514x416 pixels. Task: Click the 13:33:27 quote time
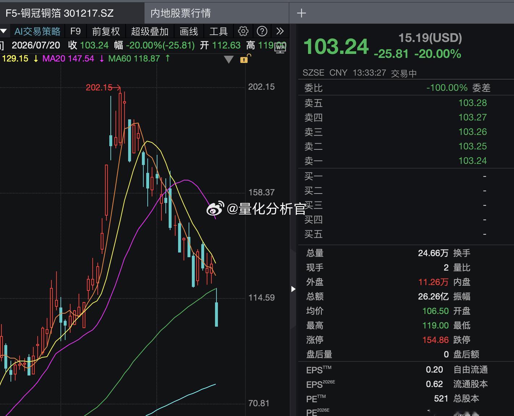[369, 73]
